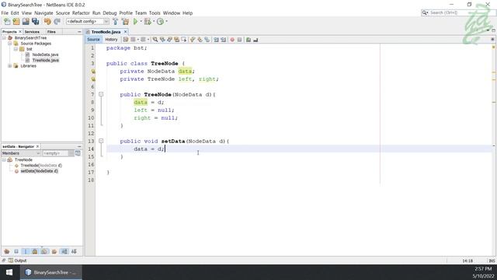Click the Source view button

pos(93,40)
